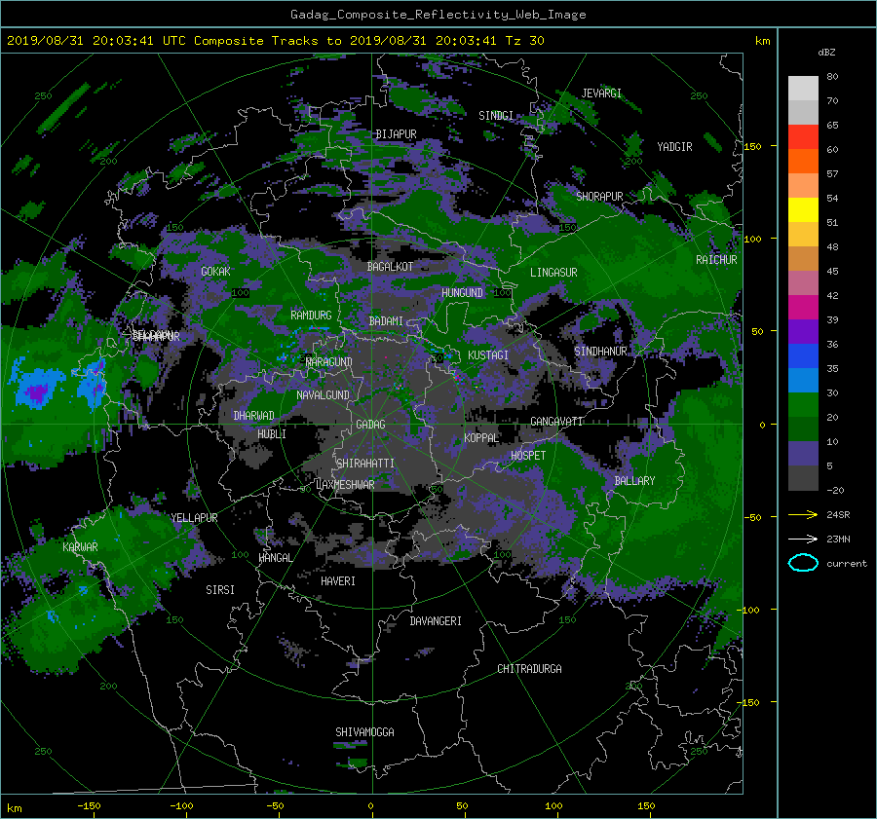Screen dimensions: 877x819
Task: Click the SINDHANUR city label
Action: click(600, 352)
